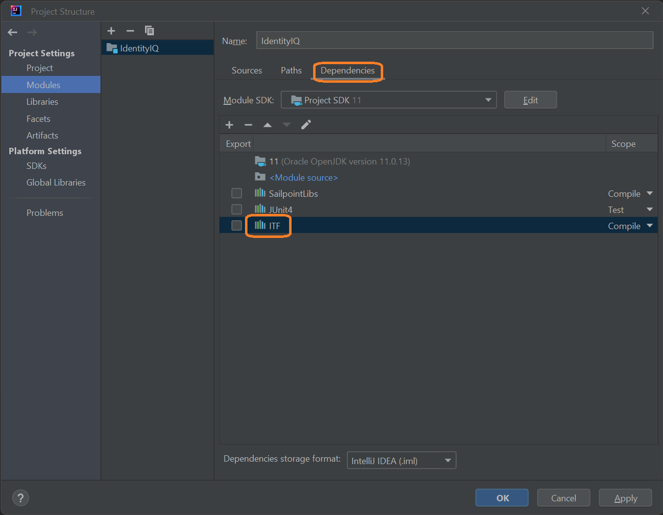Image resolution: width=663 pixels, height=515 pixels.
Task: Select IdentityIQ module in the list
Action: (x=157, y=48)
